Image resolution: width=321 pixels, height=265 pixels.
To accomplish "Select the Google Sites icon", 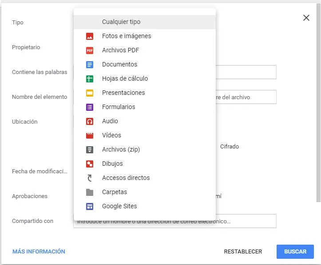I will tap(90, 206).
